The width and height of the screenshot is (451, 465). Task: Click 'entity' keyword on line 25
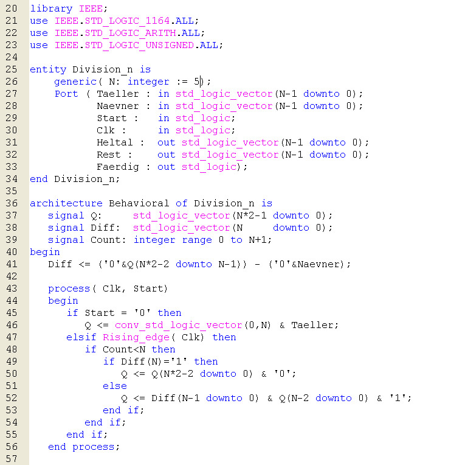pyautogui.click(x=48, y=69)
